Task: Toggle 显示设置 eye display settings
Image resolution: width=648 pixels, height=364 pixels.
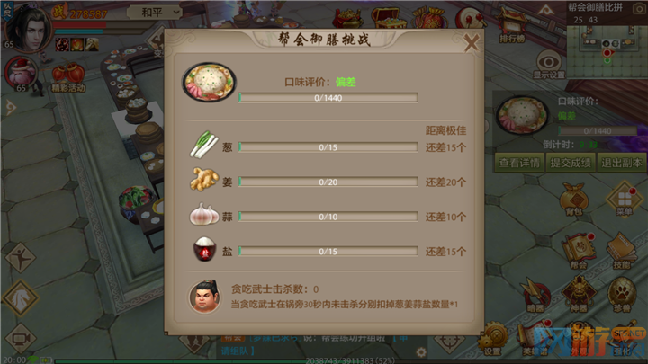Action: (x=549, y=65)
